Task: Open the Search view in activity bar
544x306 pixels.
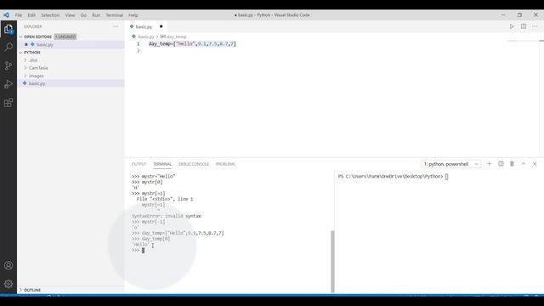Action: pyautogui.click(x=8, y=48)
